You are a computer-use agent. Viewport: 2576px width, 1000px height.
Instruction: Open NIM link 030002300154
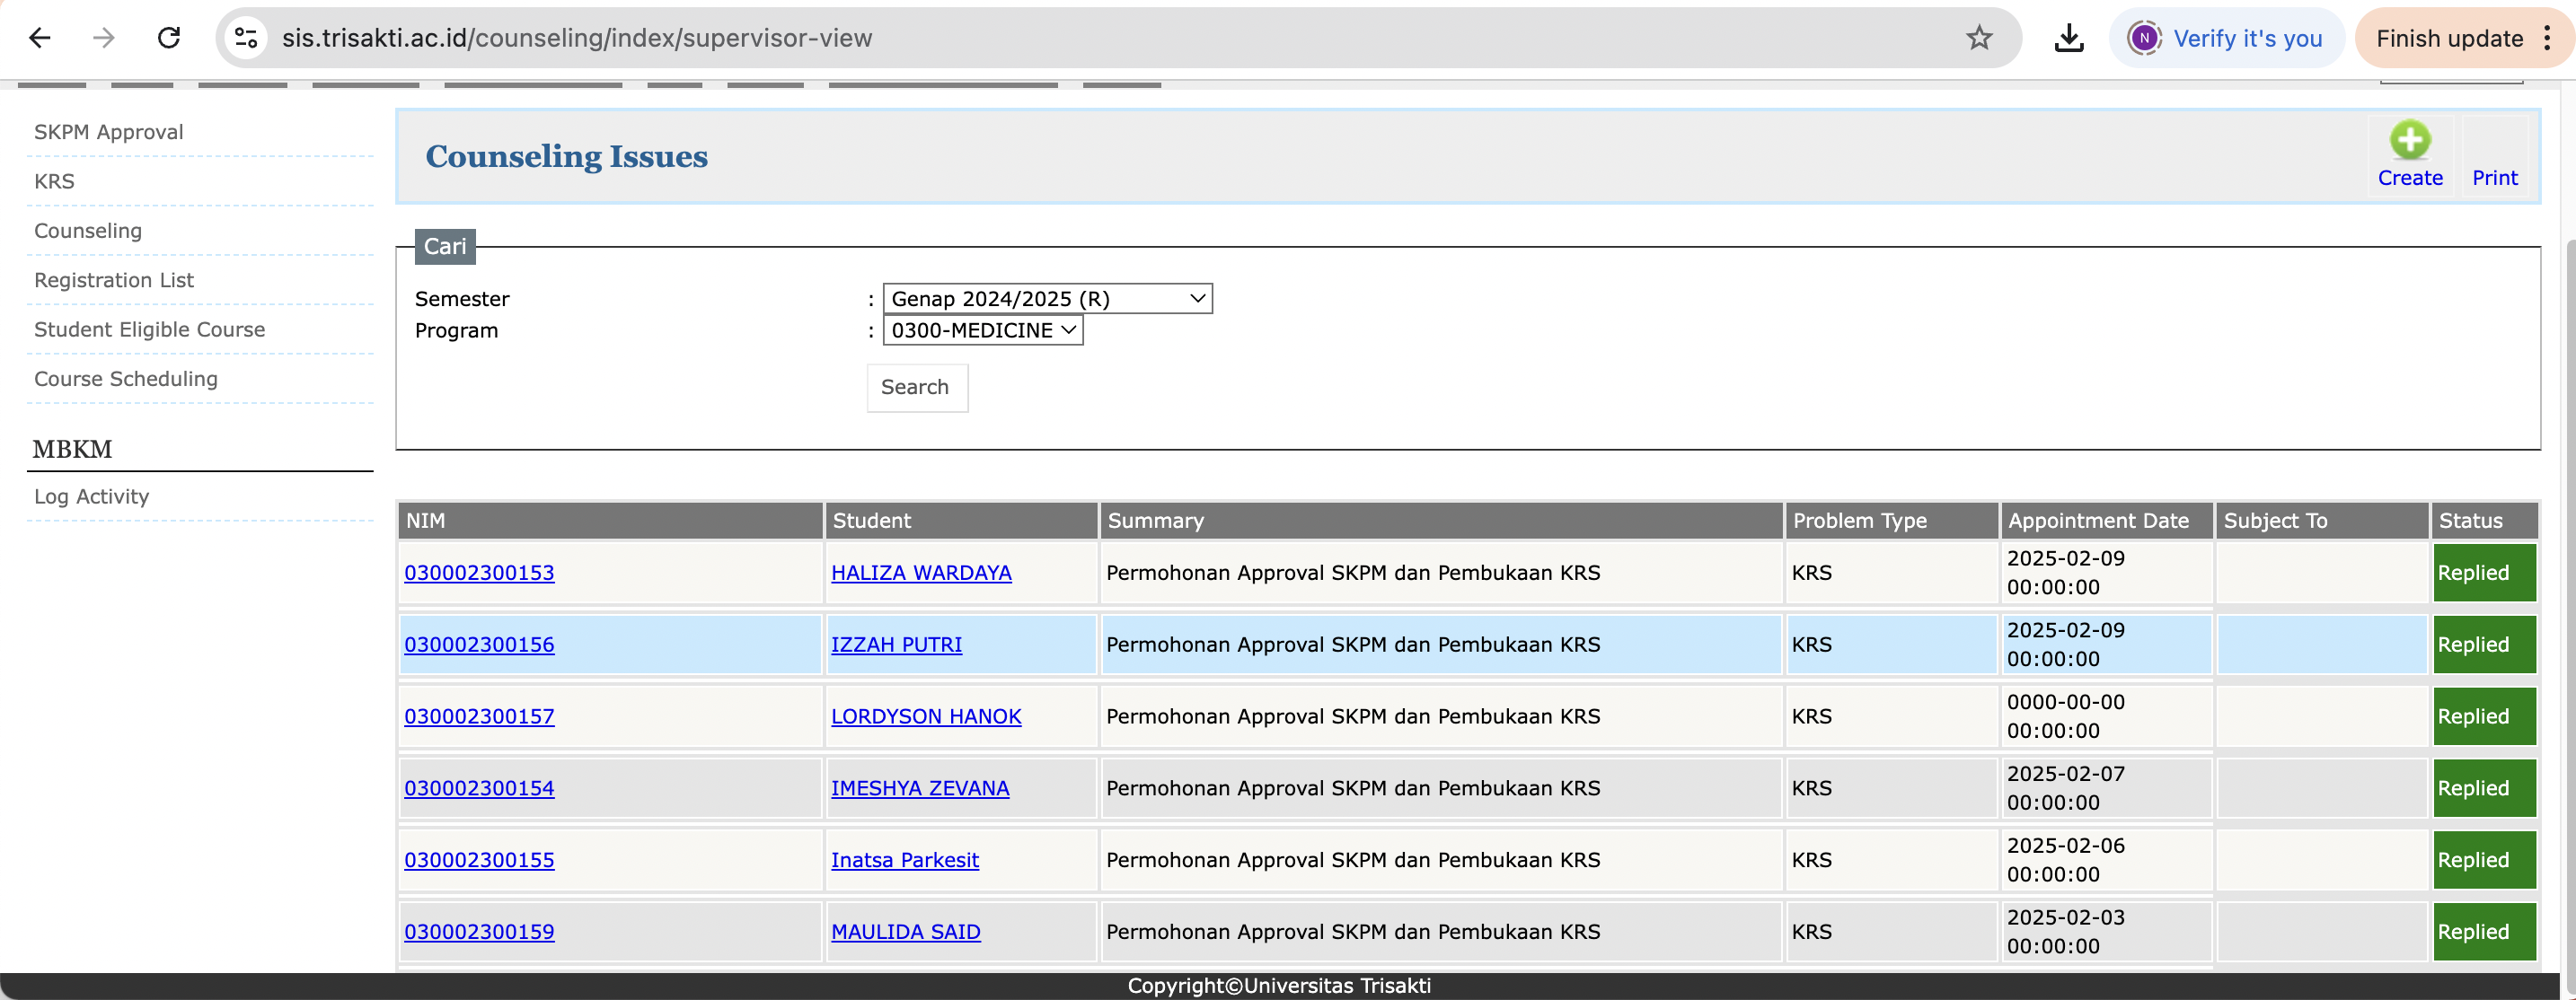click(479, 789)
